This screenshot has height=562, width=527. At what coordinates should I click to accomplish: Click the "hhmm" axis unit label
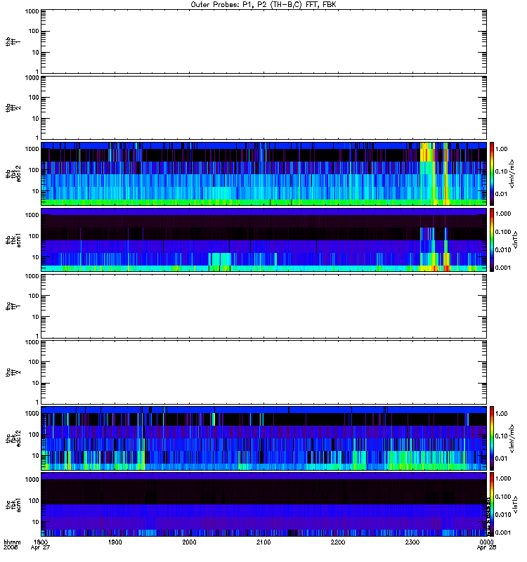[12, 542]
